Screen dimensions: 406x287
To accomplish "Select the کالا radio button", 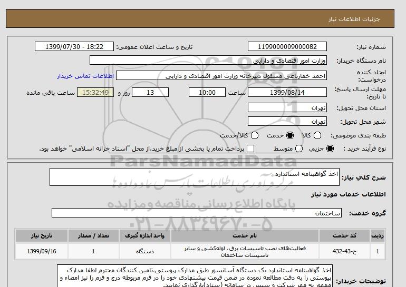I will 317,135.
